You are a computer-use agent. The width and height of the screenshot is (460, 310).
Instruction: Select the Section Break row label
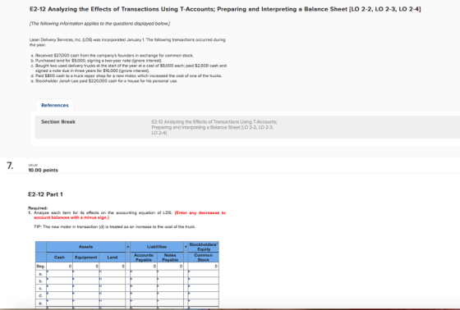click(x=58, y=122)
